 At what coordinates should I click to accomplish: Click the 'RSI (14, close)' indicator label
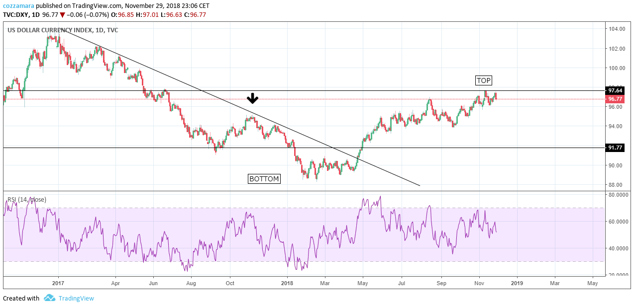tap(27, 200)
